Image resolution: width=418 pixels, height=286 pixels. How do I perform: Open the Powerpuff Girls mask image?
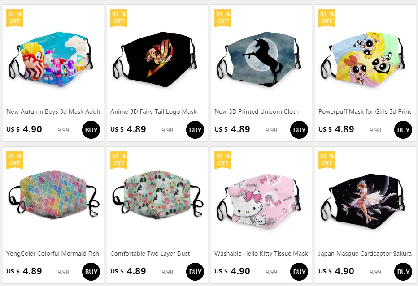point(363,60)
